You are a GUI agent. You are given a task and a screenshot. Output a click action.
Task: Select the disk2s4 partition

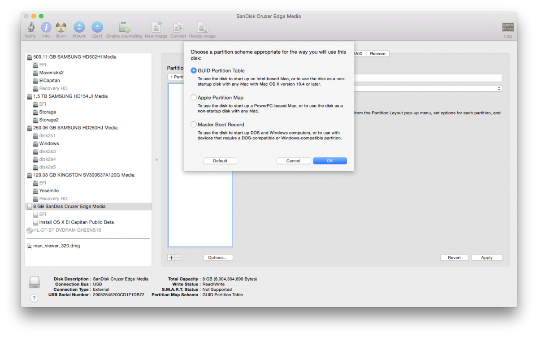point(89,159)
